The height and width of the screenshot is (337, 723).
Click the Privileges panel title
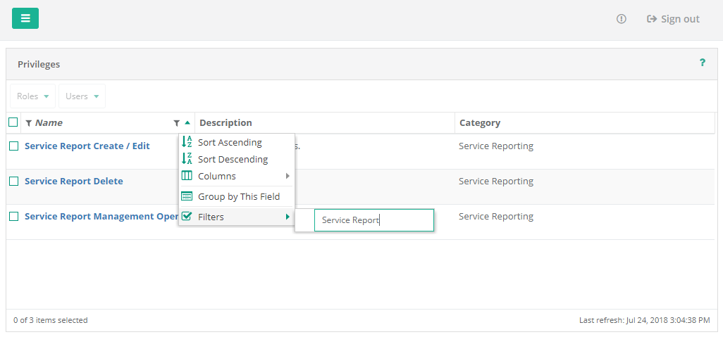39,65
